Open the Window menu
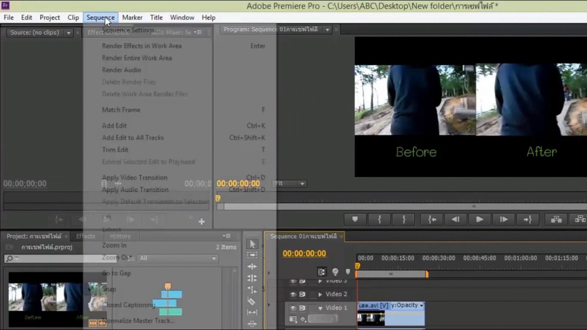Image resolution: width=587 pixels, height=330 pixels. pos(182,17)
